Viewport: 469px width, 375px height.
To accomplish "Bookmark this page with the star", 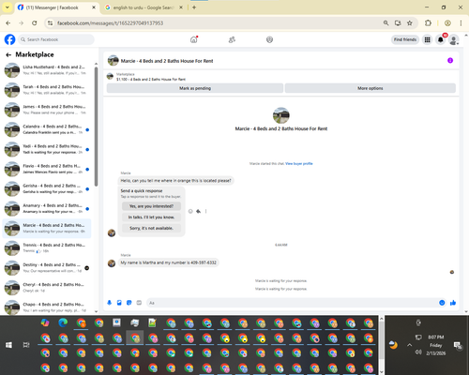I will [410, 23].
